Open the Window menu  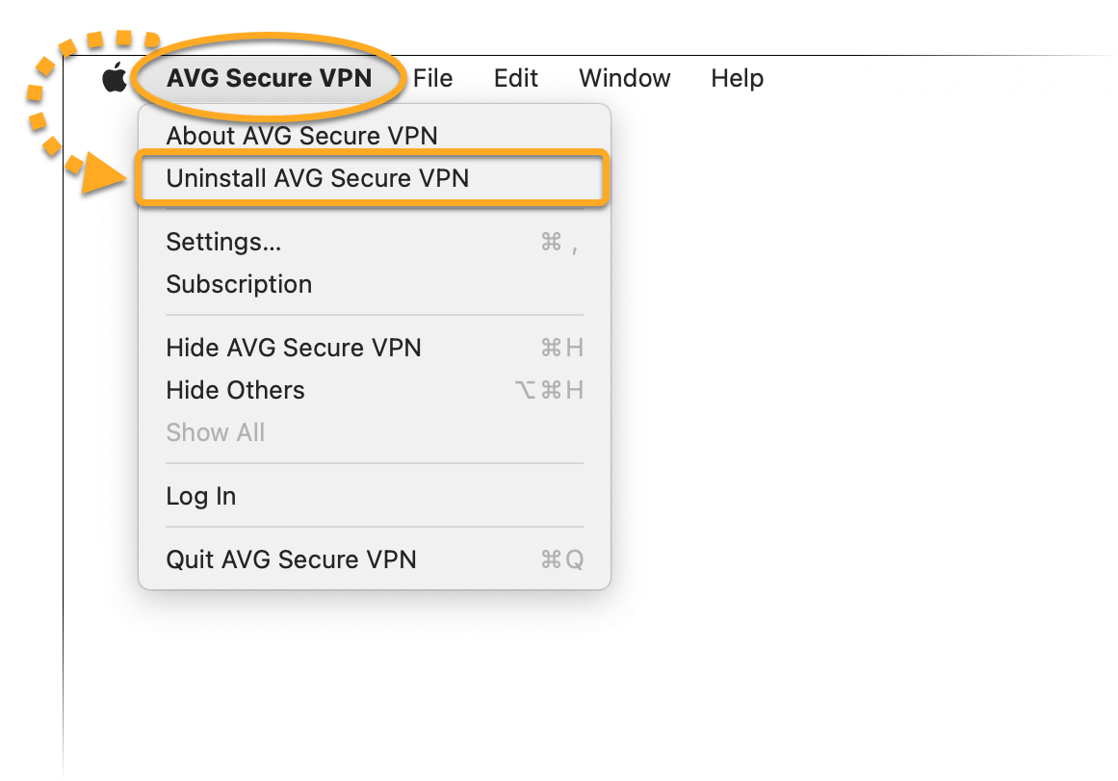624,79
